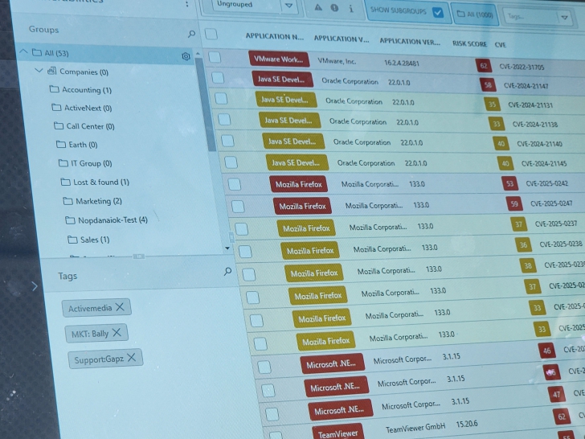The image size is (585, 439).
Task: Click the TeamViewer application label
Action: click(x=338, y=433)
